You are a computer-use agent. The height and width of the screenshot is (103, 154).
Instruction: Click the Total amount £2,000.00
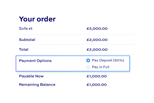[97, 50]
